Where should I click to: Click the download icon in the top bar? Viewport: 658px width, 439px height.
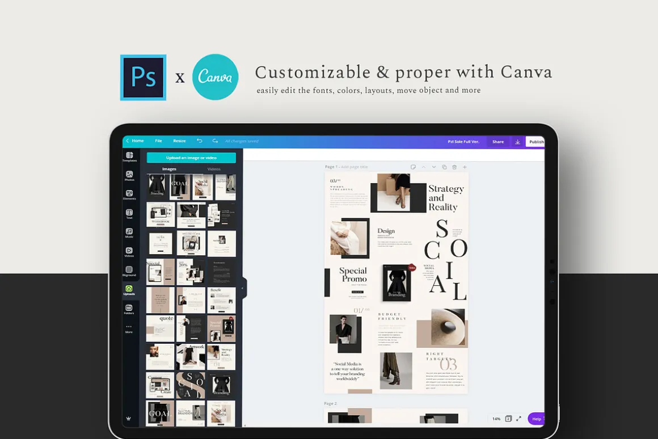point(517,142)
